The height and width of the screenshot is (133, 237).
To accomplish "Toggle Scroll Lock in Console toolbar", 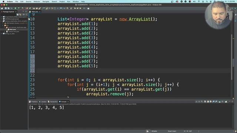I will pos(208,102).
